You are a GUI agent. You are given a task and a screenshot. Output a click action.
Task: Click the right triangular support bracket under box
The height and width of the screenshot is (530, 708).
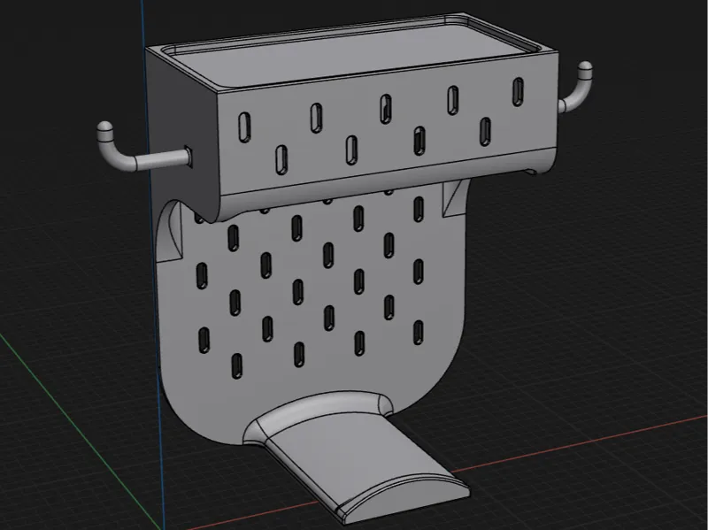(454, 197)
